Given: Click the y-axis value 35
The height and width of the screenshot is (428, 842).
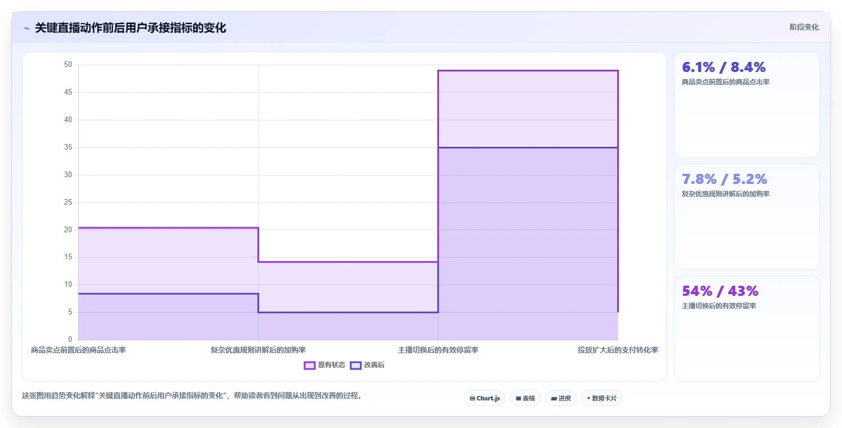Looking at the screenshot, I should pos(68,147).
